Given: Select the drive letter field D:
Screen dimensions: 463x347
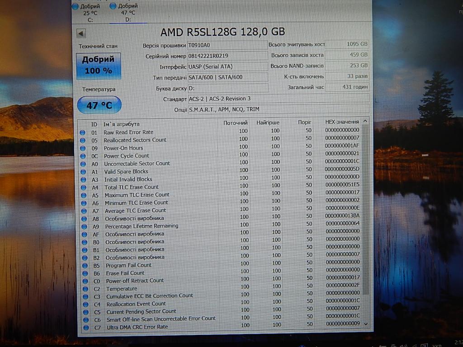Looking at the screenshot, I should click(228, 88).
